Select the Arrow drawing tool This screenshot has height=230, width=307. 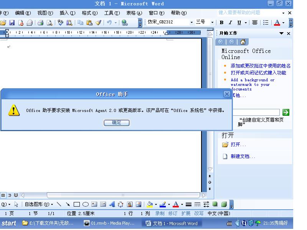68,204
